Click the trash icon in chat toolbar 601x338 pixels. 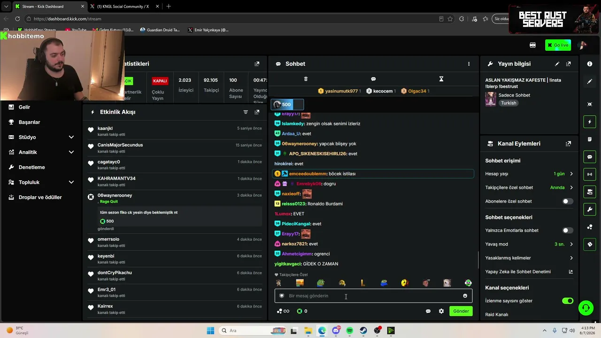click(306, 79)
